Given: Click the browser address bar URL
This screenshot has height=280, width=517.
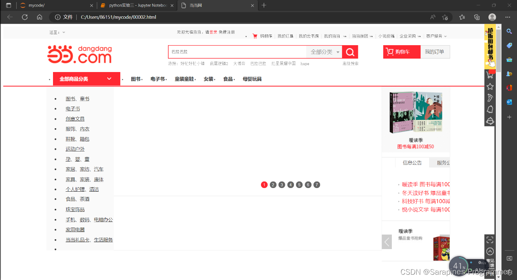Looking at the screenshot, I should pos(118,17).
